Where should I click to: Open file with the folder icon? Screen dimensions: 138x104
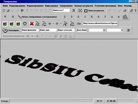(x=8, y=11)
